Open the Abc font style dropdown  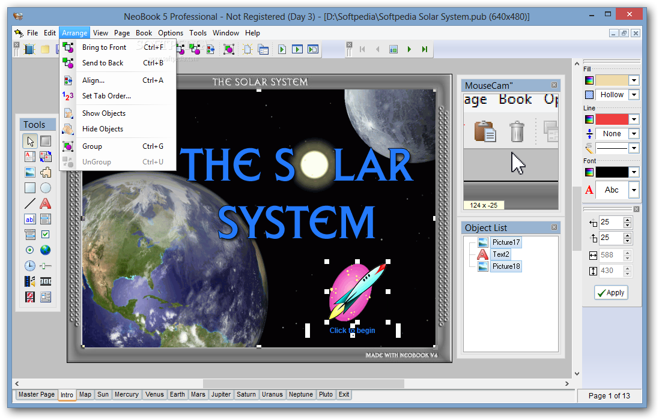pyautogui.click(x=634, y=190)
